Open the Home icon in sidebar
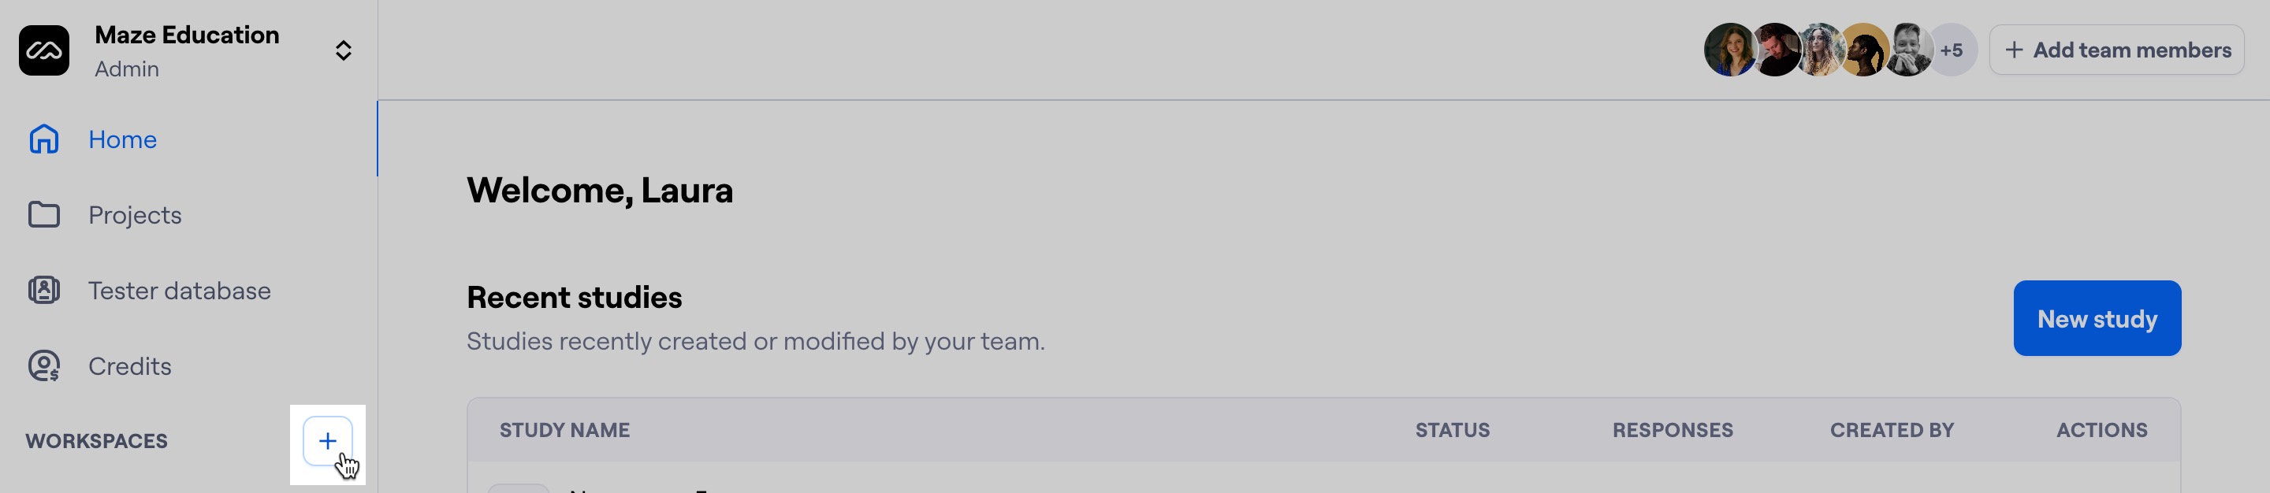This screenshot has width=2270, height=493. tap(44, 139)
